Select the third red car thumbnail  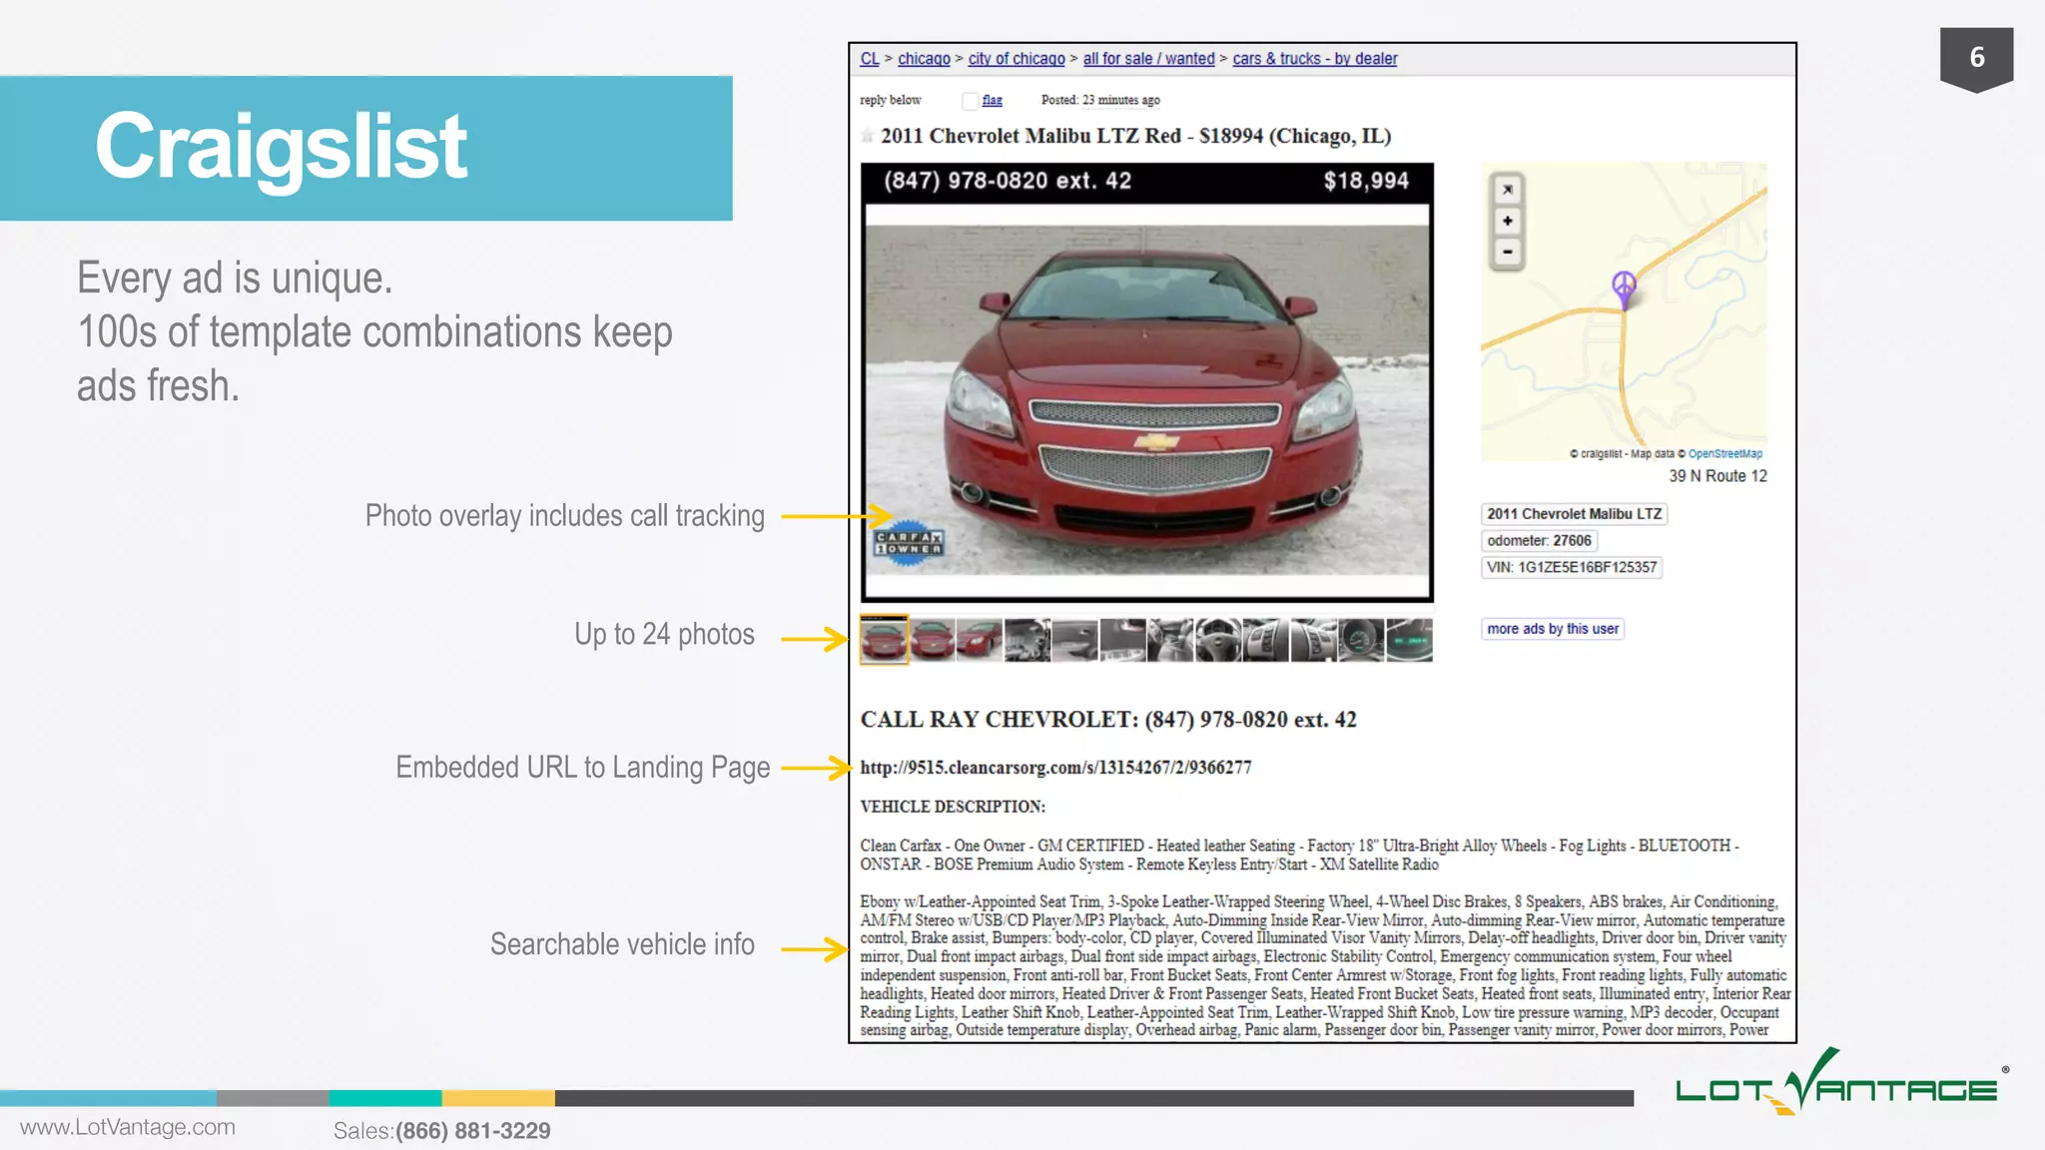(979, 640)
